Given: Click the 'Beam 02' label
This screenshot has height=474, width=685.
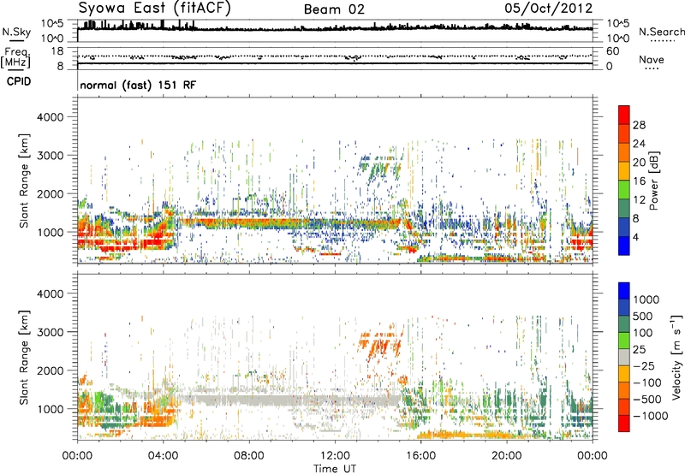Looking at the screenshot, I should tap(334, 9).
